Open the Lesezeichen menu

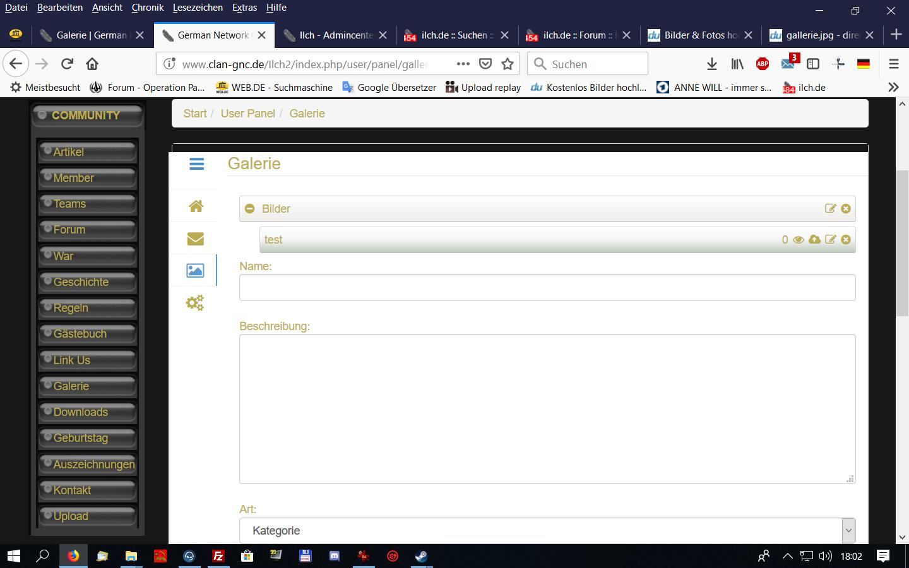(198, 8)
